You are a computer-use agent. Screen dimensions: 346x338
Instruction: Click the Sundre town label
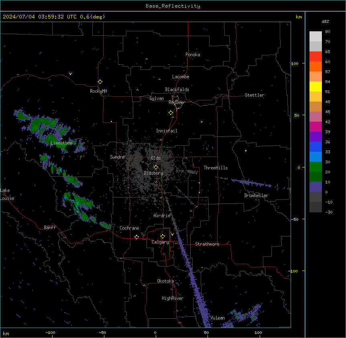point(117,157)
